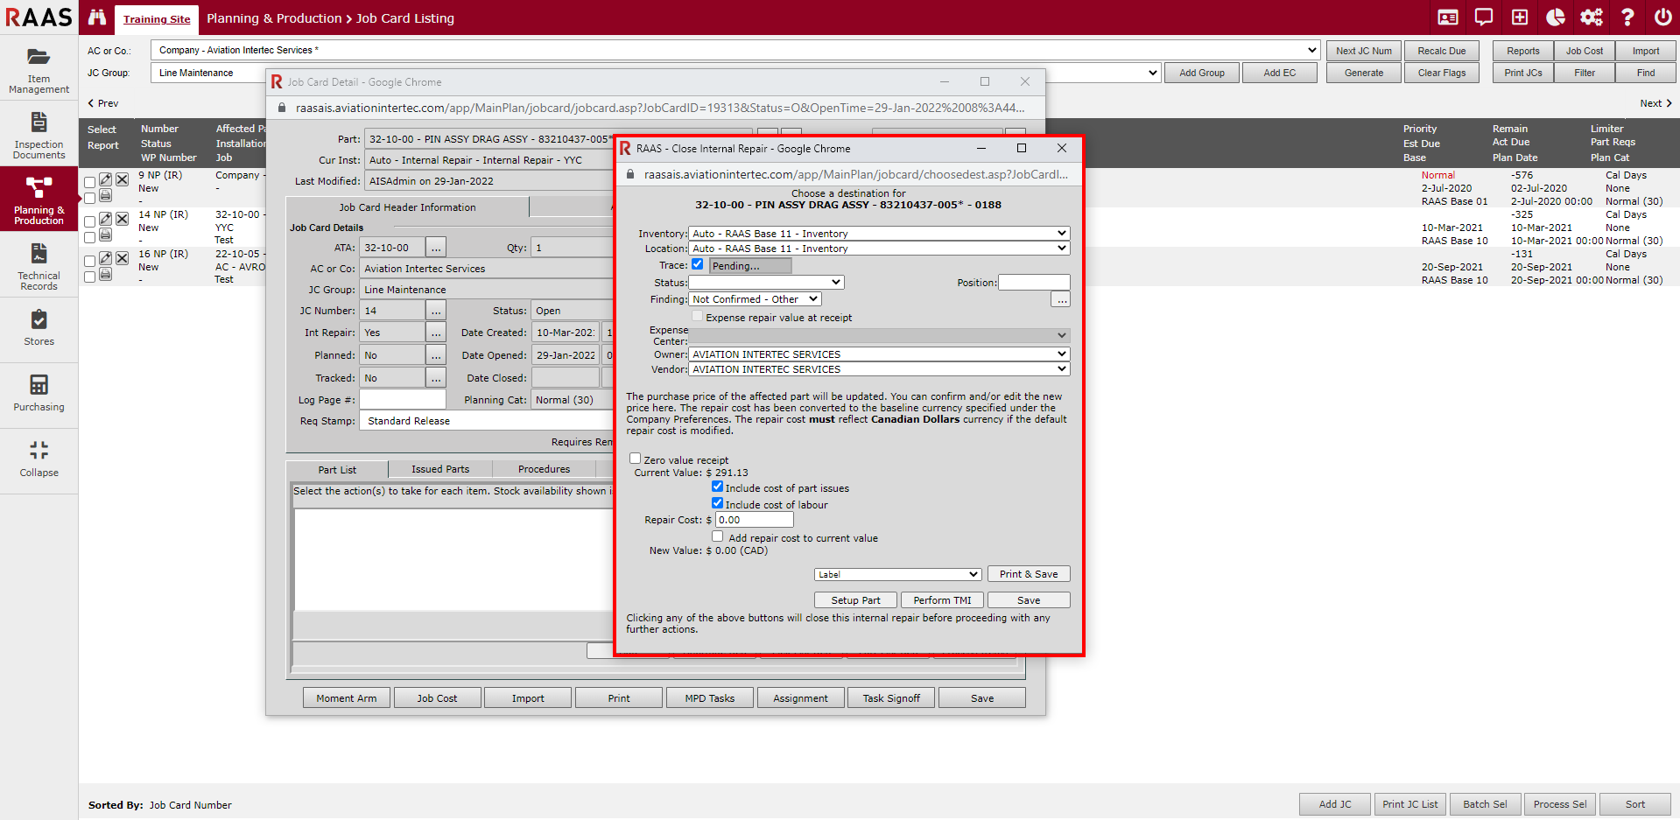The image size is (1680, 820).
Task: Open the Owner dropdown
Action: click(879, 354)
